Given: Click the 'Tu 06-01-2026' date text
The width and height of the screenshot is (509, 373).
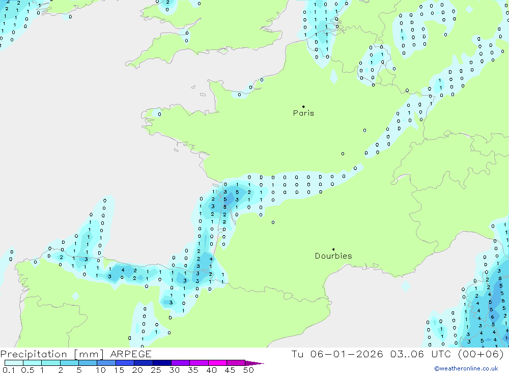Looking at the screenshot, I should (337, 354).
